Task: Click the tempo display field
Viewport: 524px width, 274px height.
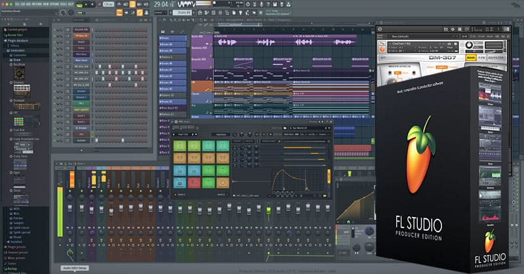Action: [108, 5]
